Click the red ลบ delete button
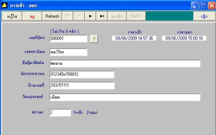The image size is (216, 135). tap(32, 16)
